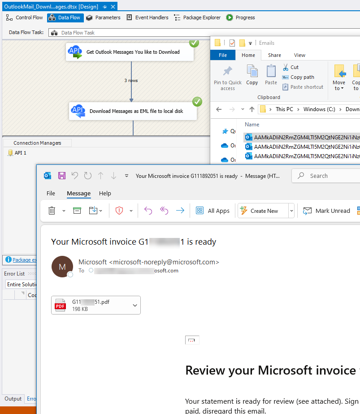
Task: Open the Share ribbon tab in Explorer
Action: tap(274, 55)
